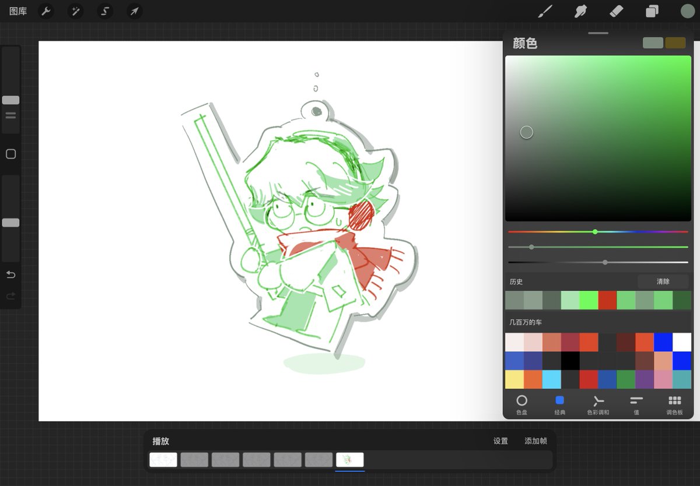Switch to the 值 value tab
This screenshot has height=486, width=700.
(636, 405)
